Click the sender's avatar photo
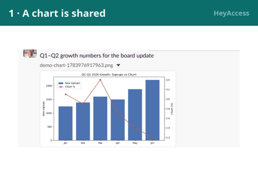Viewport: 258px width, 171px height. click(30, 54)
